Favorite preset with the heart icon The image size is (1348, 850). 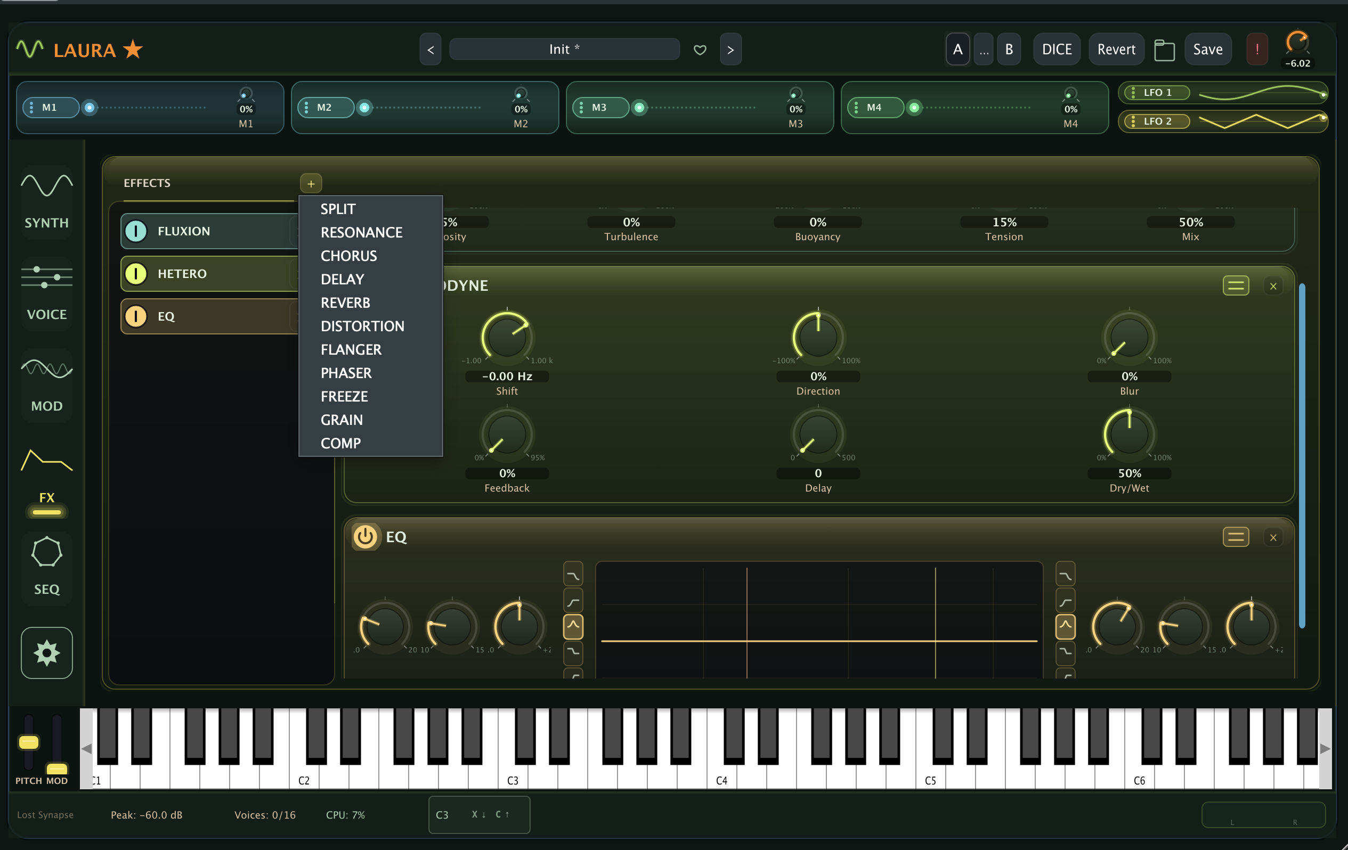point(700,50)
